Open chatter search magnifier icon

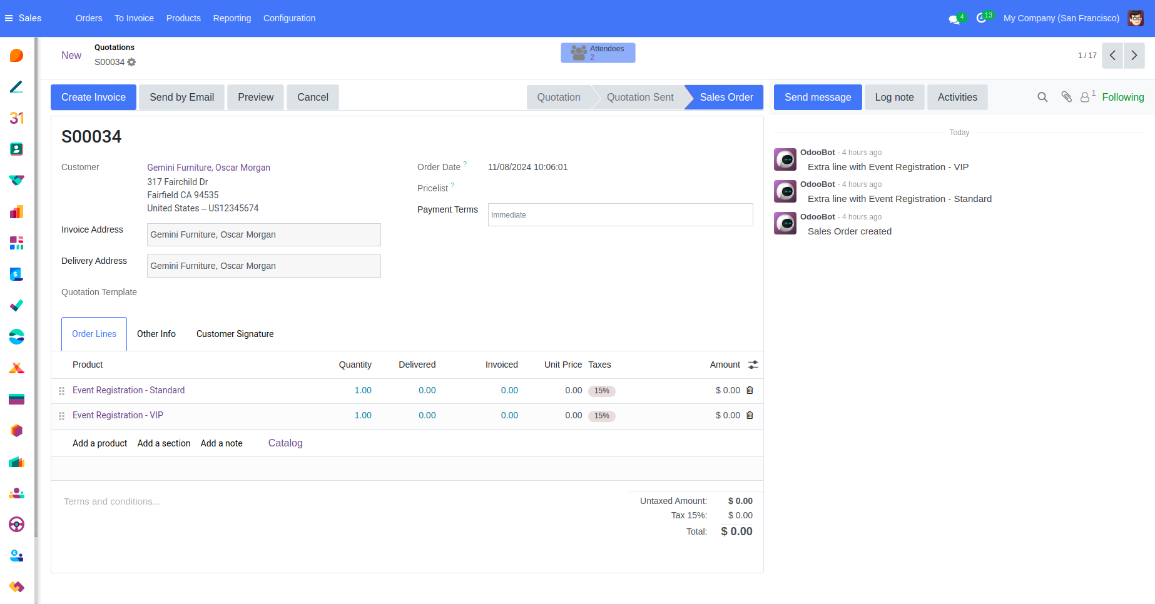pyautogui.click(x=1042, y=97)
